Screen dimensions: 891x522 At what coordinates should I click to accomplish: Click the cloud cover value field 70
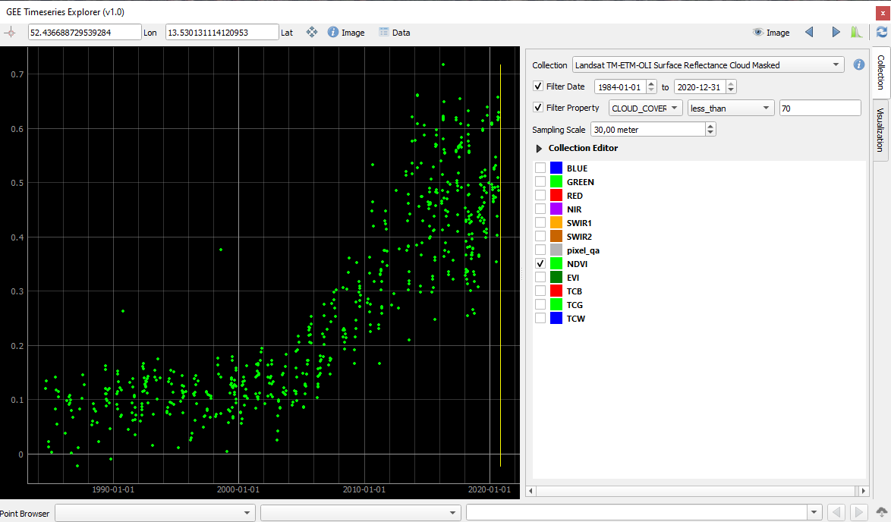point(820,108)
